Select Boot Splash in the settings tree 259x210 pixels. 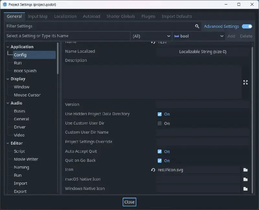point(25,71)
